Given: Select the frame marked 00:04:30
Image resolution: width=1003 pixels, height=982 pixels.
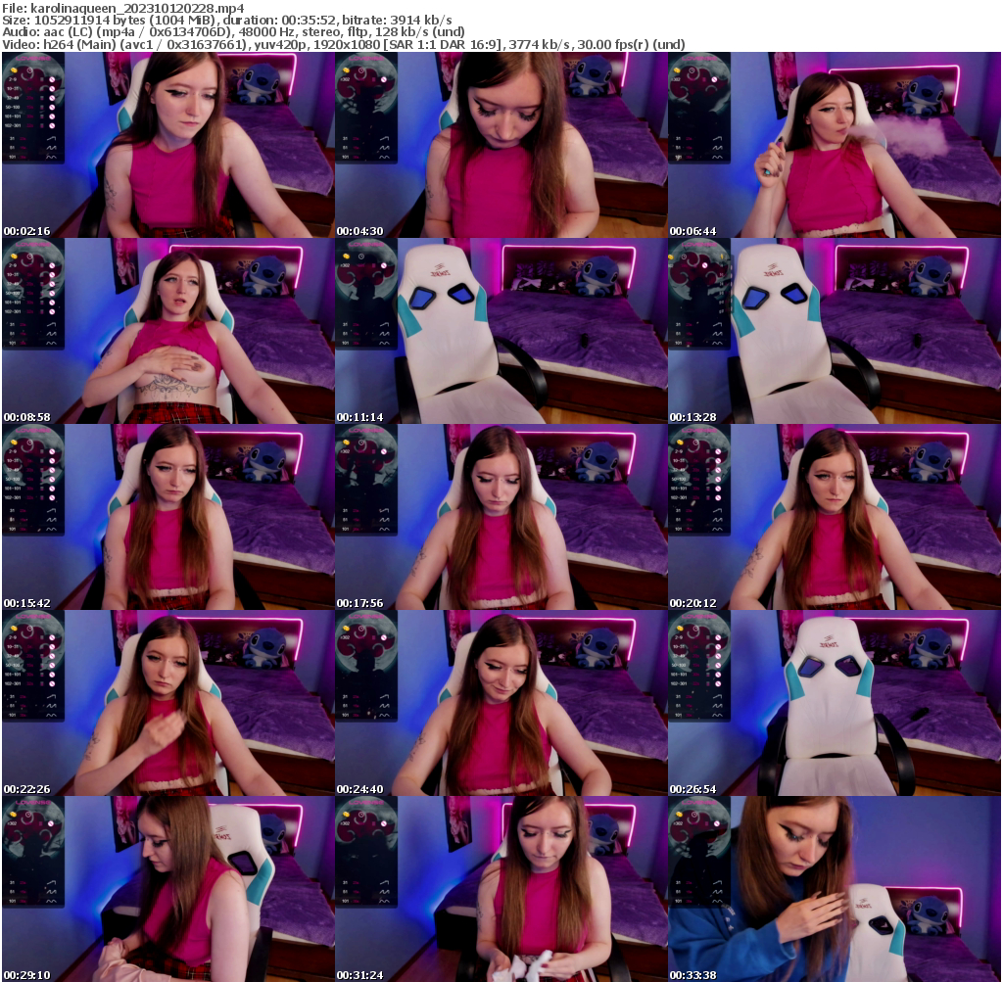Looking at the screenshot, I should pyautogui.click(x=501, y=145).
